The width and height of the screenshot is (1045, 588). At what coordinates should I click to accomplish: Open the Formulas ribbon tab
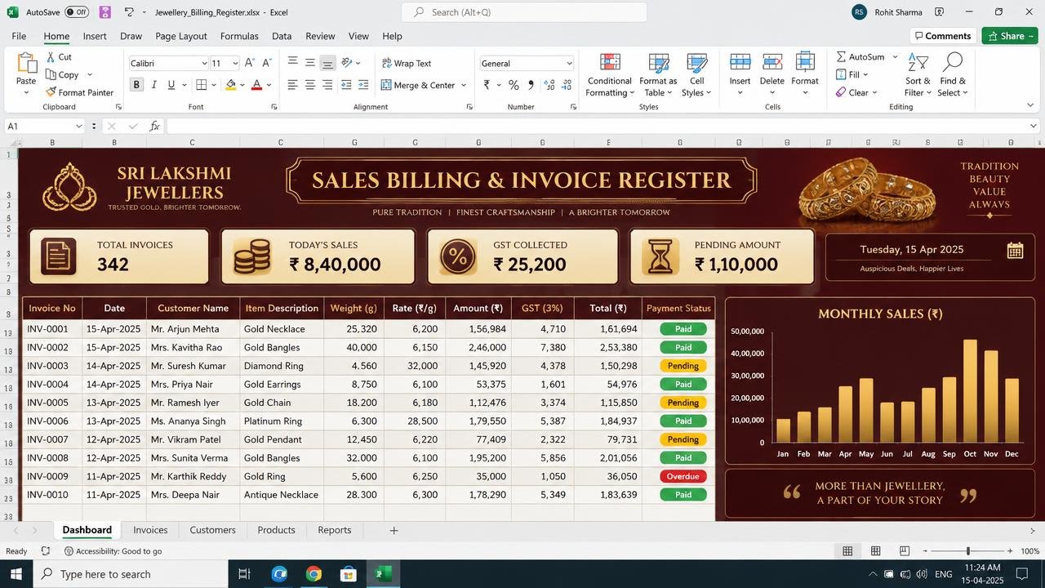click(239, 36)
